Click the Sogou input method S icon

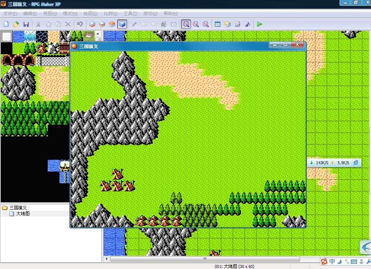click(324, 261)
